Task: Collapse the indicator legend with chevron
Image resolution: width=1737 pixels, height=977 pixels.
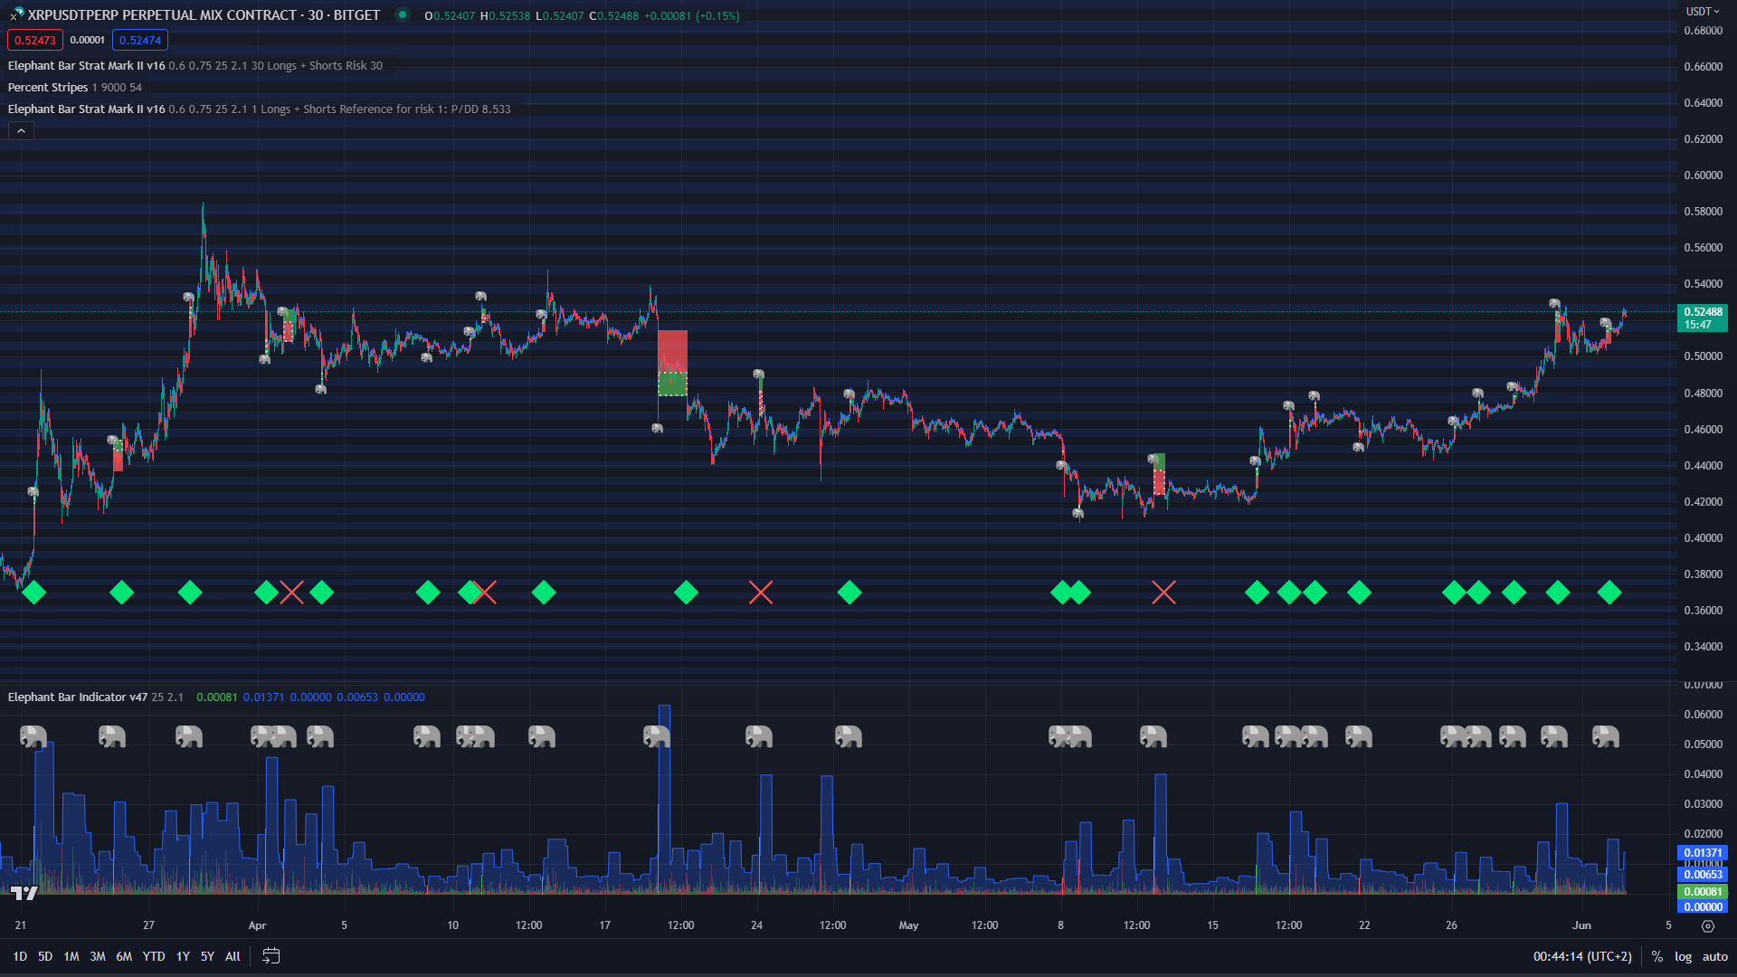Action: 21,131
